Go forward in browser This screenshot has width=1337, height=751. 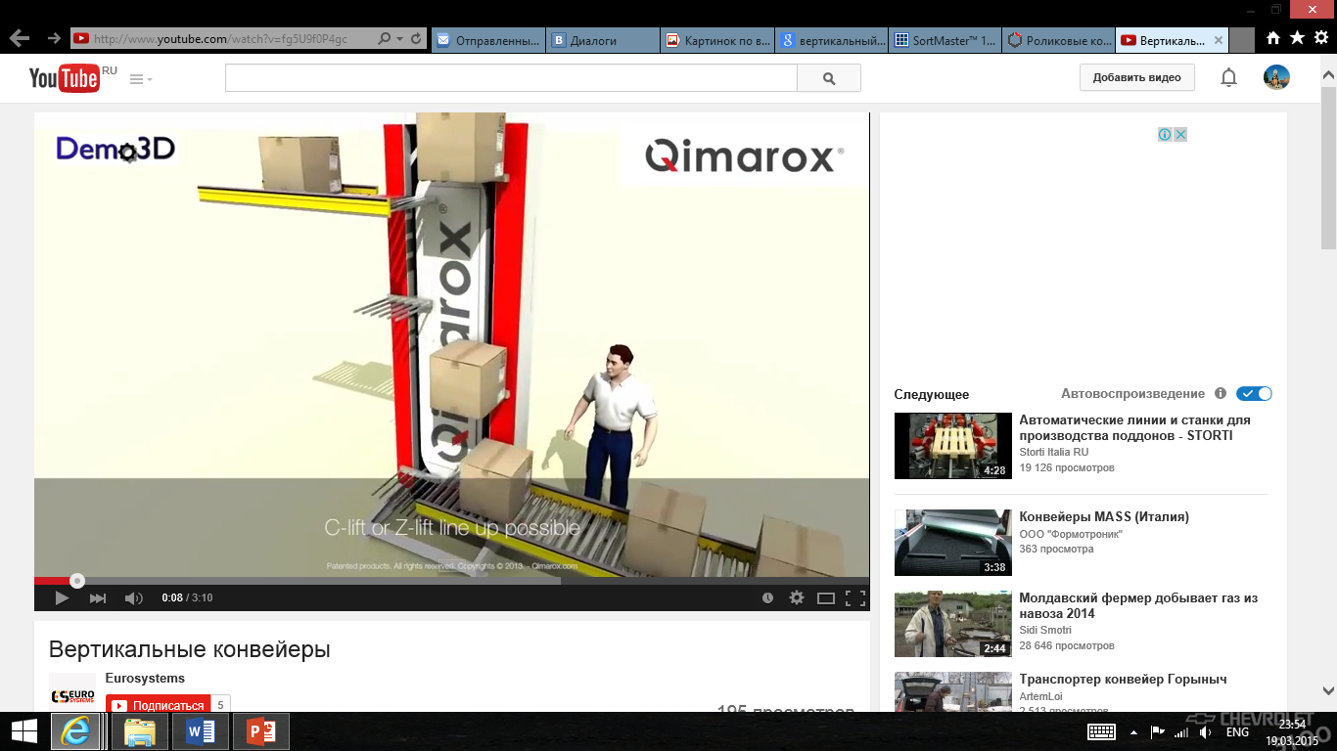tap(54, 38)
